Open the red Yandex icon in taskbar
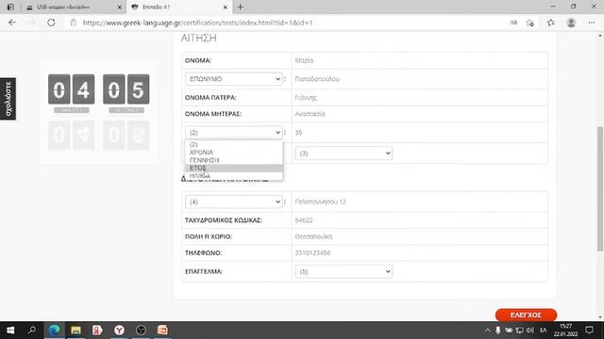This screenshot has width=604, height=339. 97,331
